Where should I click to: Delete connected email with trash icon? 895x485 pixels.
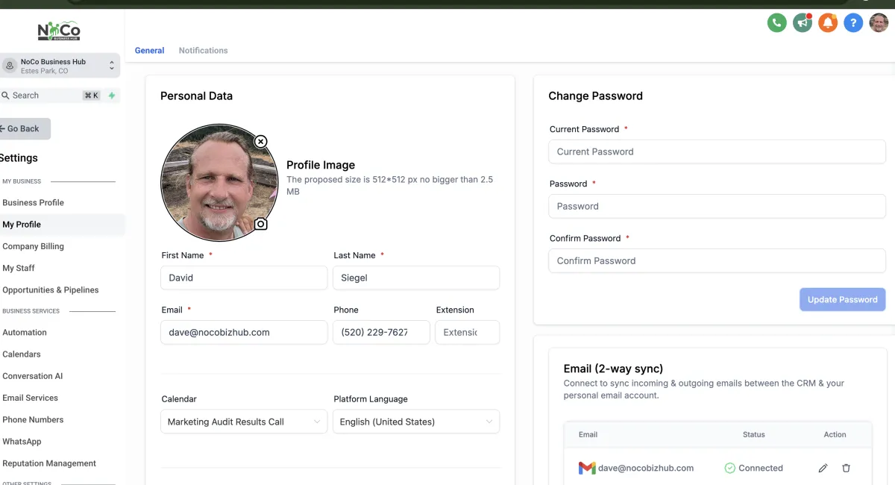coord(846,468)
